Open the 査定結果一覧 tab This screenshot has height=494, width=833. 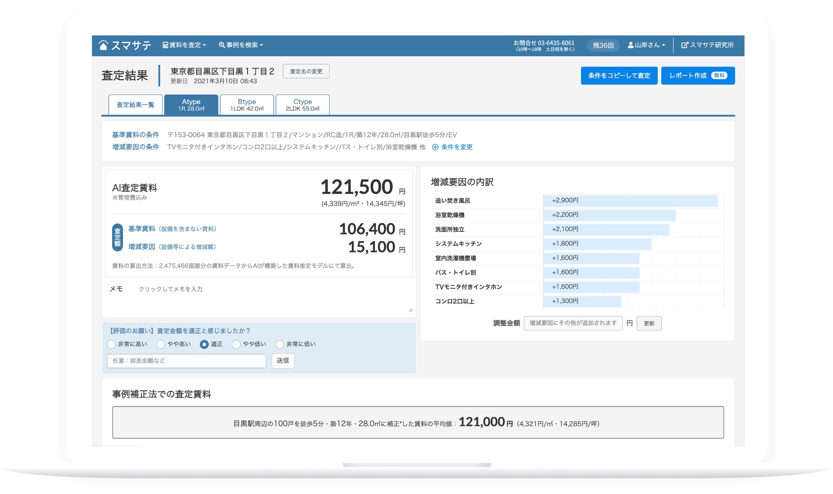(x=135, y=105)
